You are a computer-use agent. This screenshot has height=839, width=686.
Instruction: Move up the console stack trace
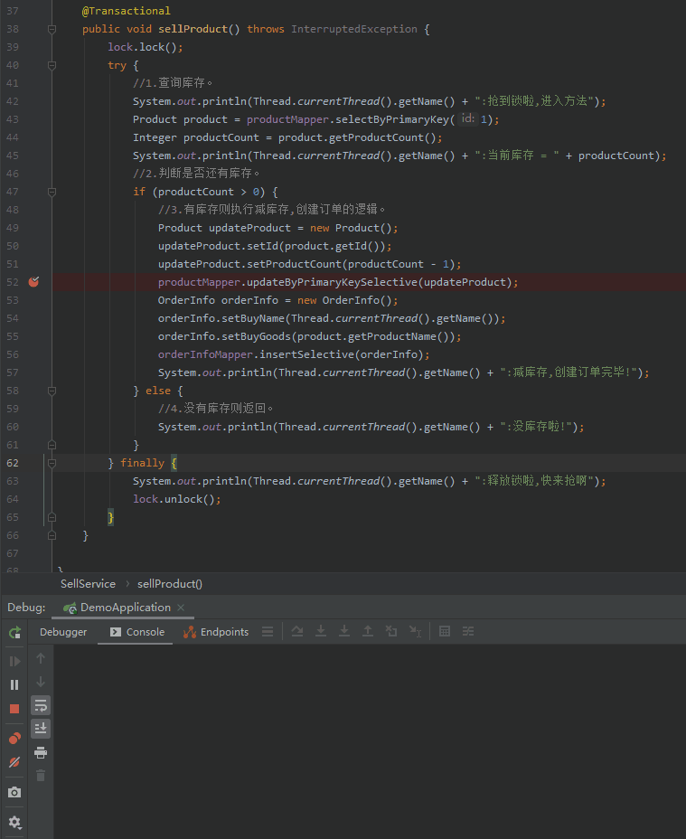point(41,658)
